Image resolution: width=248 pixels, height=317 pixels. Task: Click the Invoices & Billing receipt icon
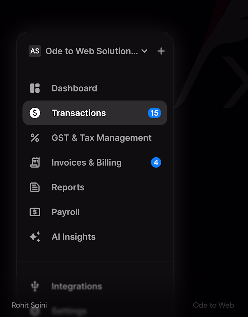(35, 163)
